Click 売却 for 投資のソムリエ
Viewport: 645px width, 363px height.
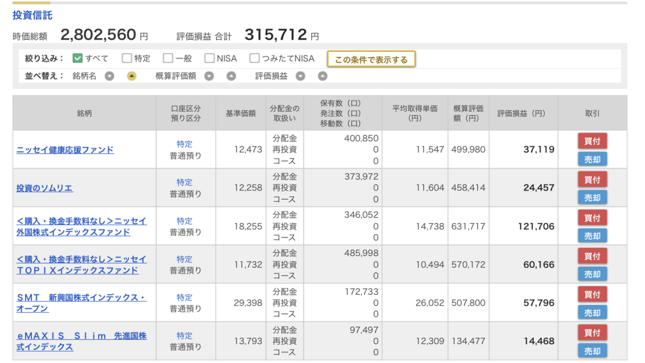pyautogui.click(x=592, y=197)
